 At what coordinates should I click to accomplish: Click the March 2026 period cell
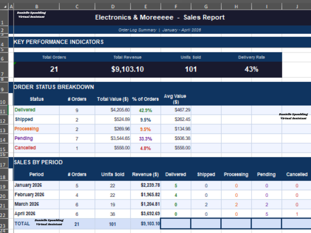[36, 204]
